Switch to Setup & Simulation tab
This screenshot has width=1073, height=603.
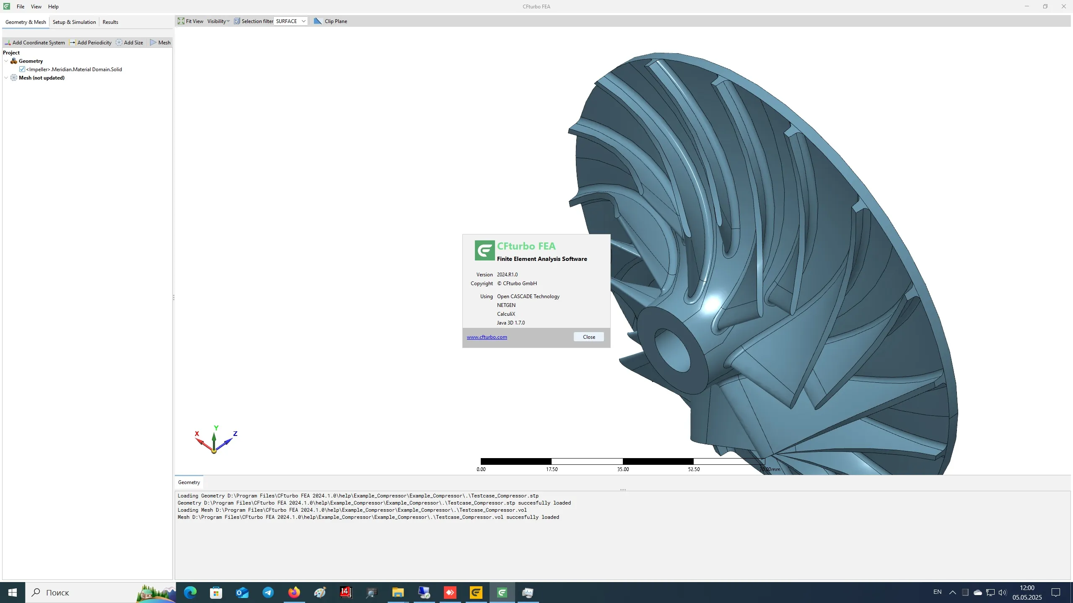(74, 22)
